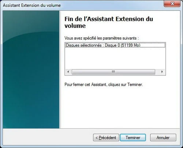Viewport: 183px width, 148px height.
Task: Click the gray footer bar left of Précédent
Action: 48,137
